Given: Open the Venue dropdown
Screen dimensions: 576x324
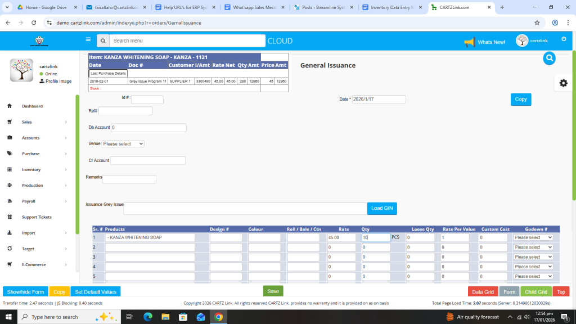Looking at the screenshot, I should tap(123, 144).
